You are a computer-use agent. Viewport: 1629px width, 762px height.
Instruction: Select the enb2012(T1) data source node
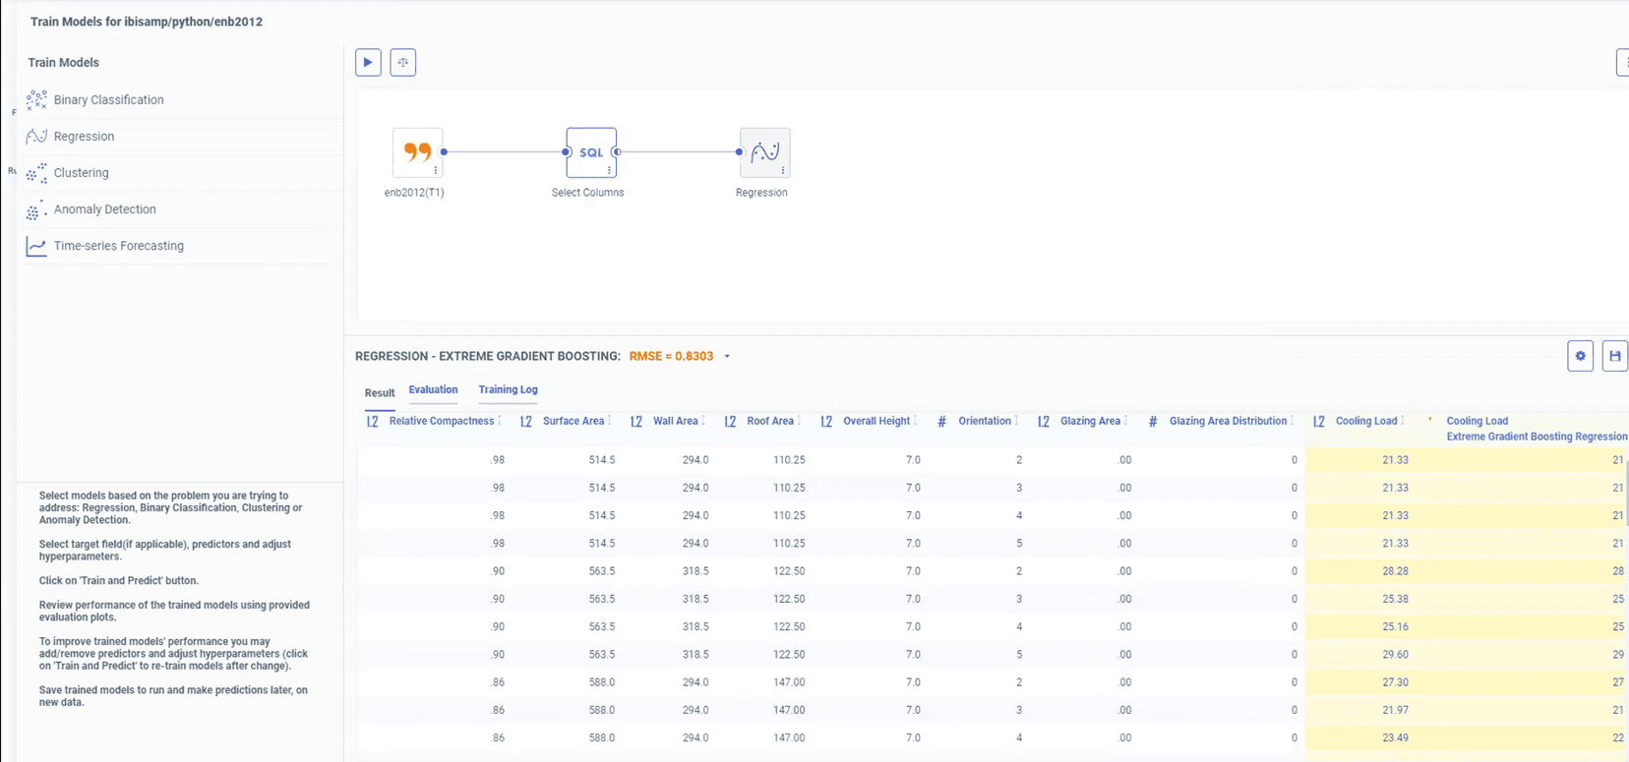pos(417,152)
